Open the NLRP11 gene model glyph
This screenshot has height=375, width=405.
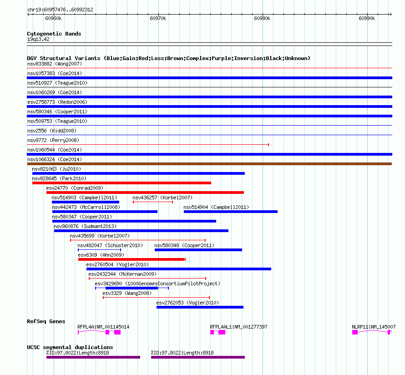pyautogui.click(x=372, y=332)
